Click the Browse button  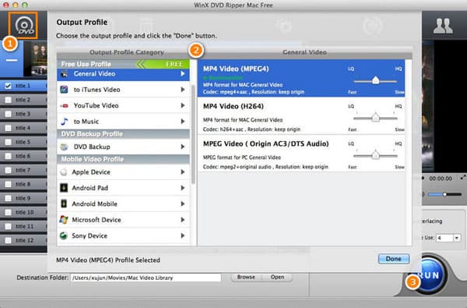click(x=246, y=278)
